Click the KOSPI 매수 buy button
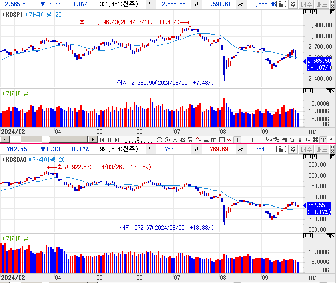Image resolution: width=336 pixels, height=283 pixels. 306,4
